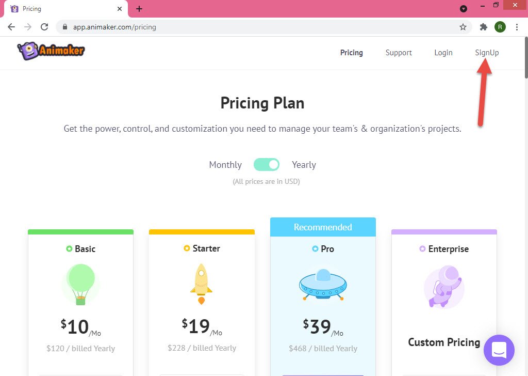Click the media control icon in title bar

pos(464,9)
